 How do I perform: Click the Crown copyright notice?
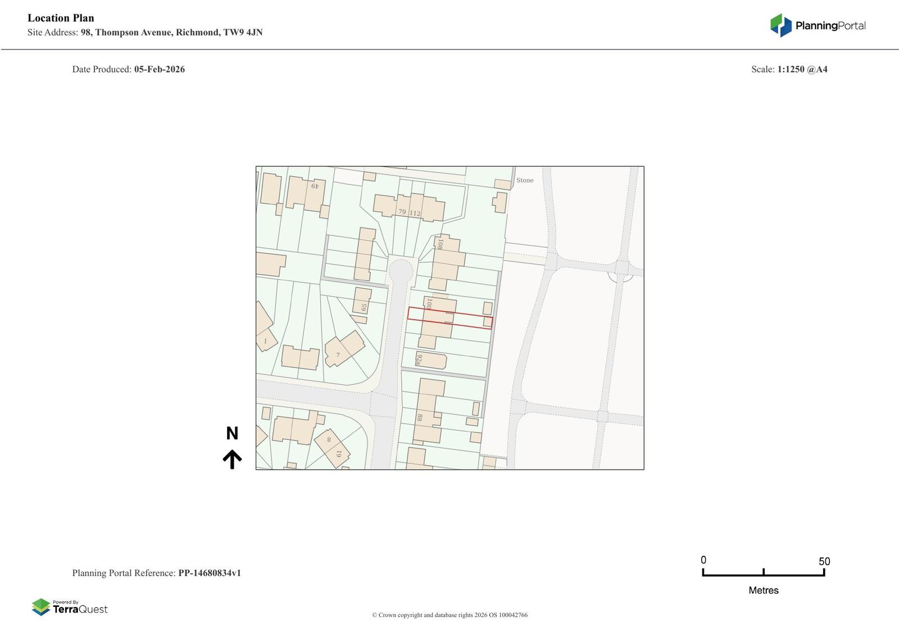click(449, 615)
